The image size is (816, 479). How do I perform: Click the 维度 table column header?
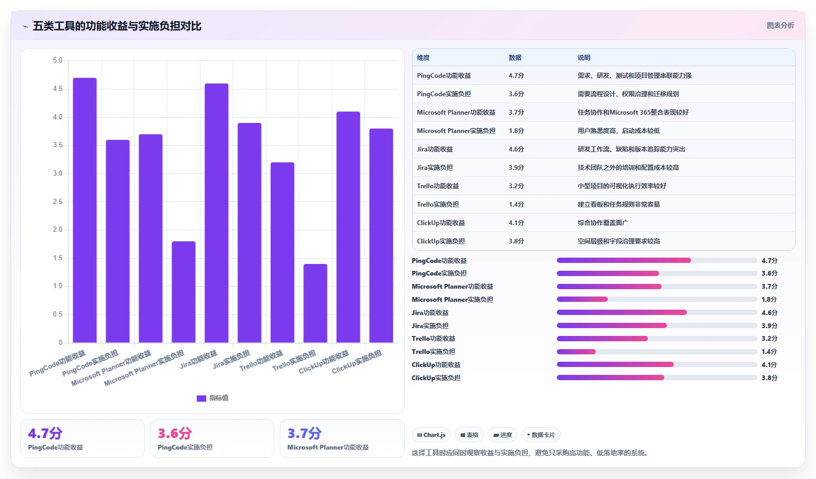point(423,58)
